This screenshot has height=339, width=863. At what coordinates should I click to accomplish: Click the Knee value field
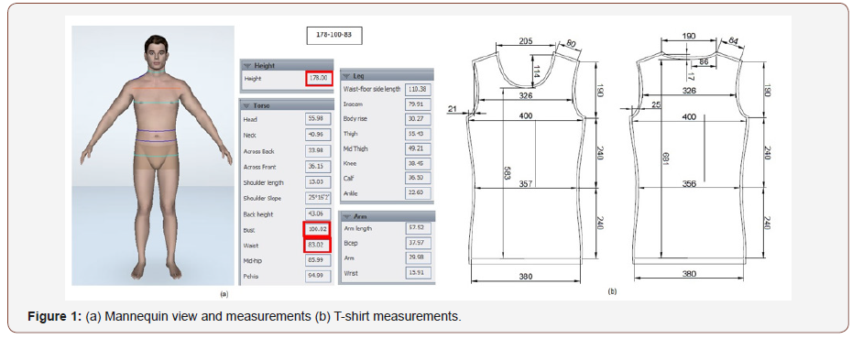[419, 163]
